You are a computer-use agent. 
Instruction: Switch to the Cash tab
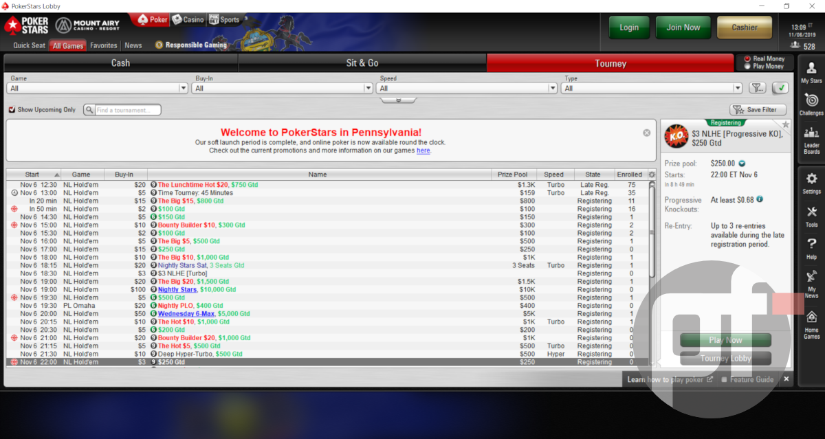click(x=121, y=63)
